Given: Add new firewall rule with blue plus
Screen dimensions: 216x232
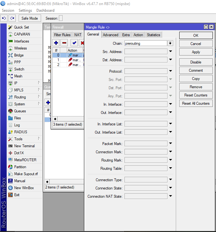Looking at the screenshot, I should pyautogui.click(x=56, y=43).
